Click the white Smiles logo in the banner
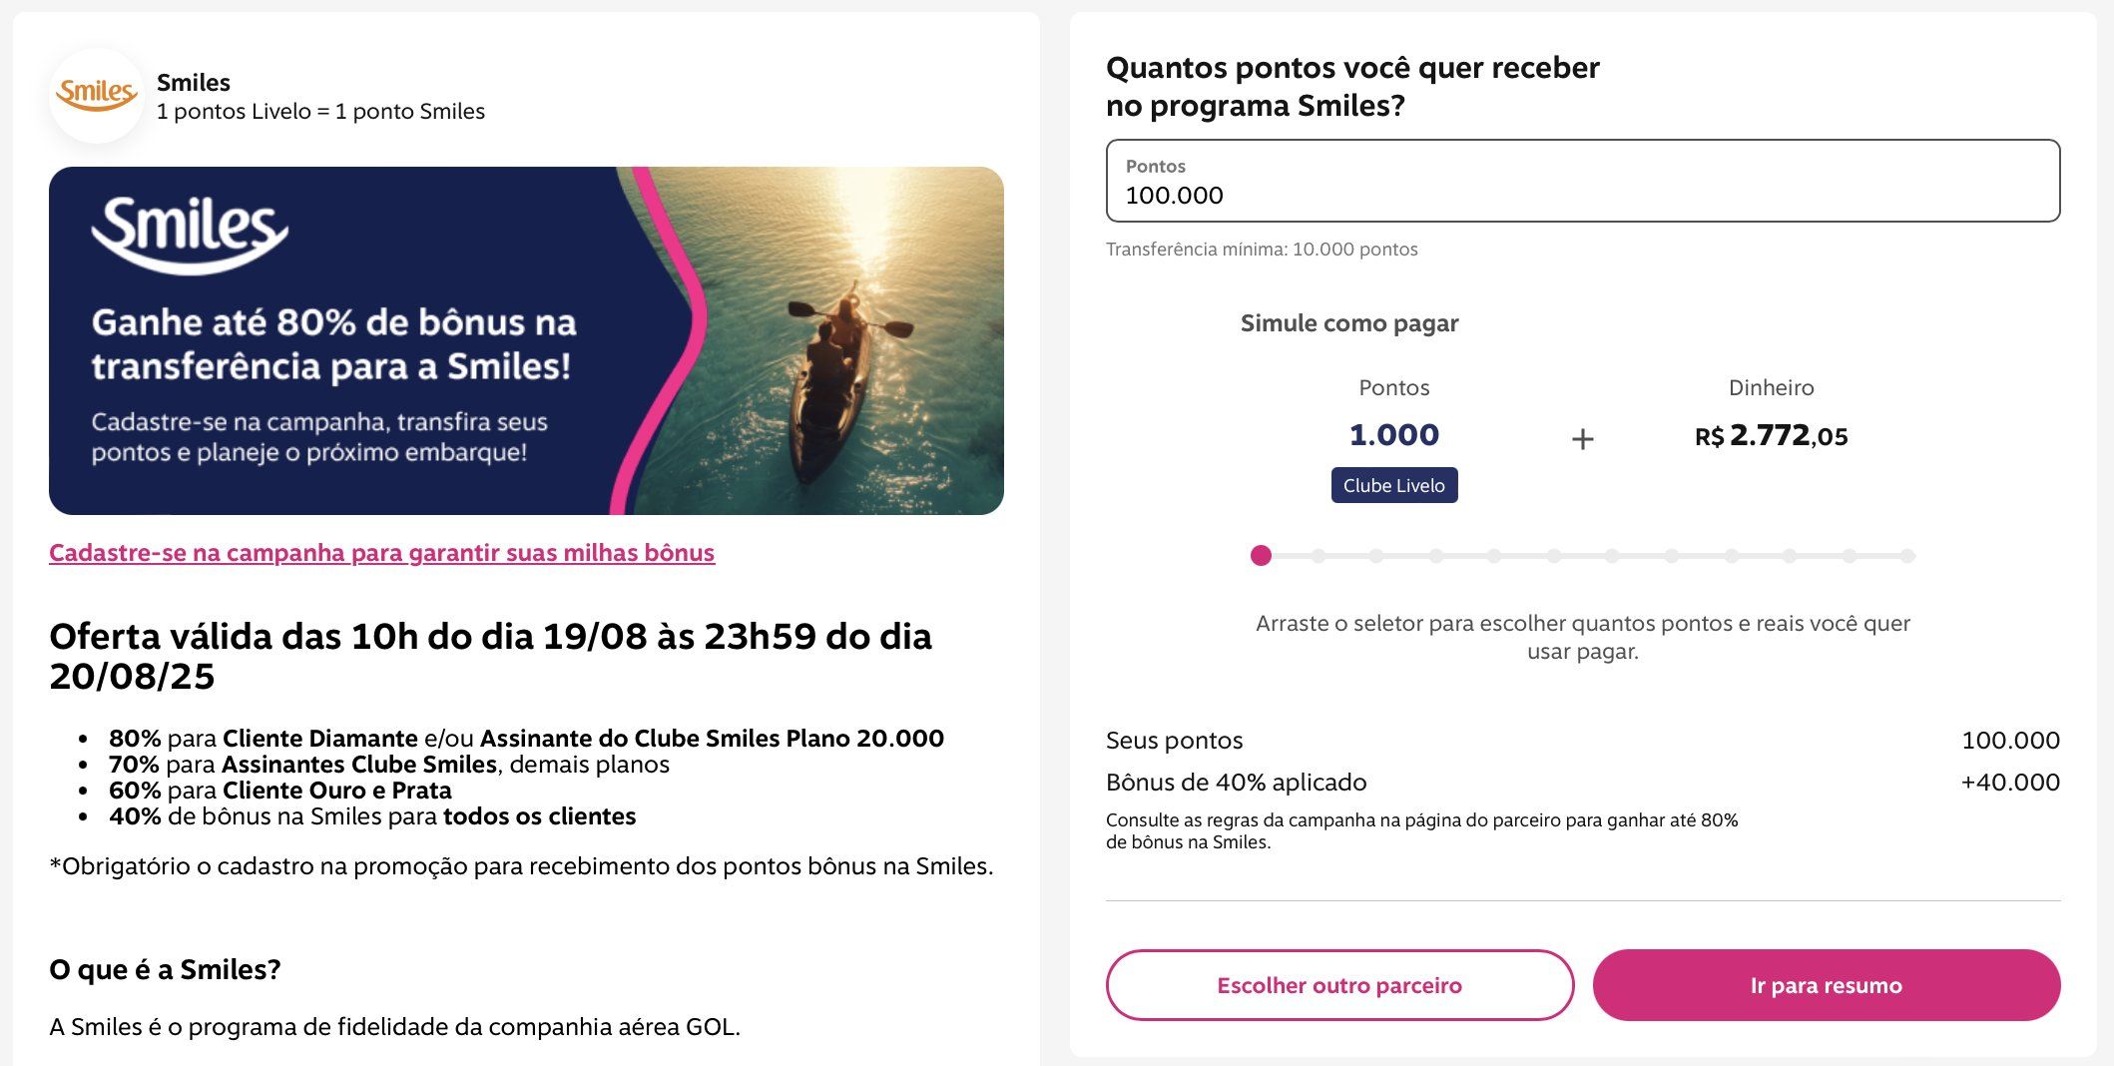This screenshot has width=2114, height=1066. click(190, 234)
